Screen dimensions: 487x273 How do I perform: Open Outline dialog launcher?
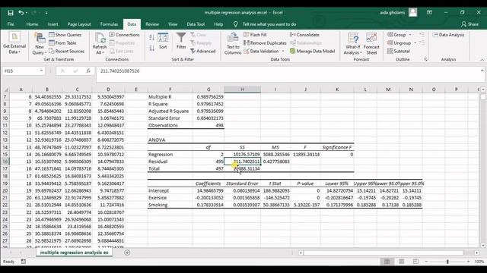coord(425,59)
